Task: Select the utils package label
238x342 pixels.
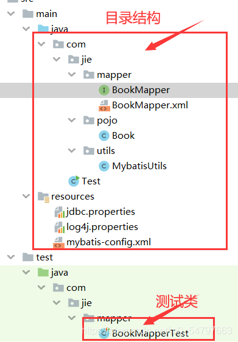Action: tap(105, 151)
